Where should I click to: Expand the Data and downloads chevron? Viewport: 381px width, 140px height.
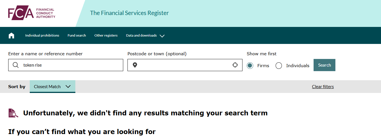pos(162,36)
